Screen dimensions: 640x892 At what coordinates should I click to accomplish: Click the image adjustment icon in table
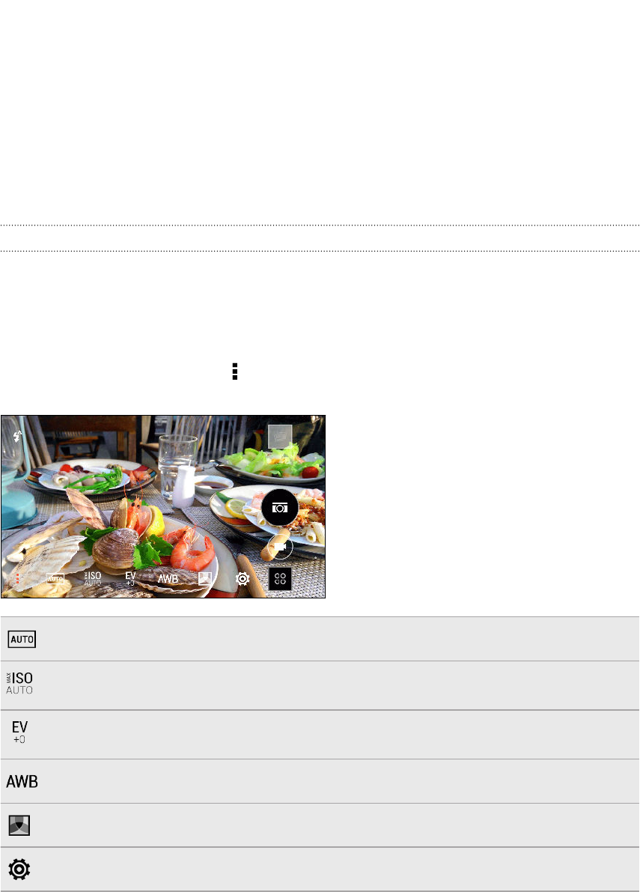pos(19,825)
